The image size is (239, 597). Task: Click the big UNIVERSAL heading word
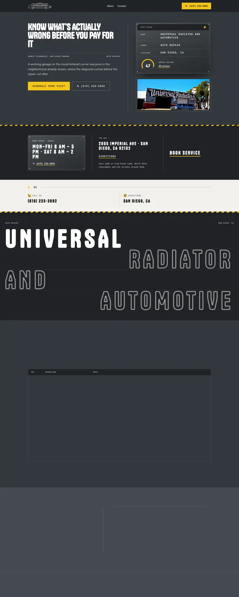click(x=63, y=238)
